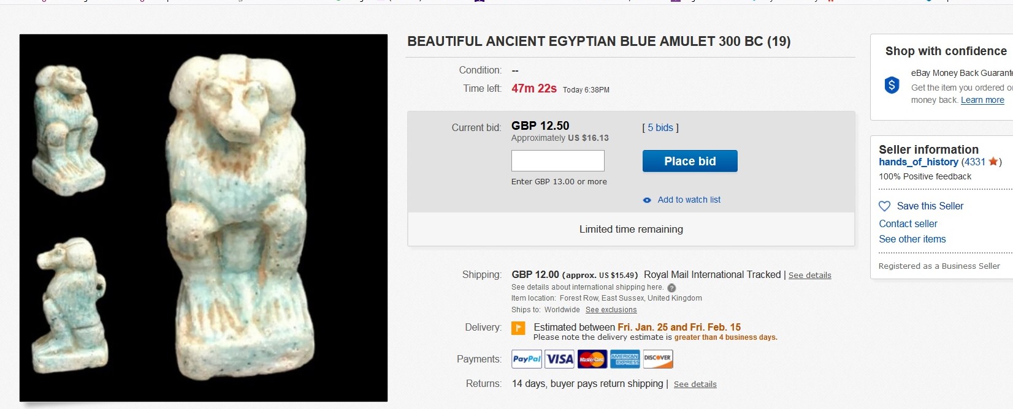Click the Discover card payment icon
Viewport: 1013px width, 409px height.
pos(657,359)
